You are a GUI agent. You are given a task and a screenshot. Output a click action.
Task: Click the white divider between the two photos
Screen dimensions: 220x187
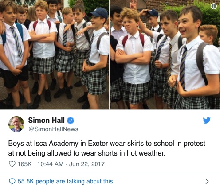(110, 55)
